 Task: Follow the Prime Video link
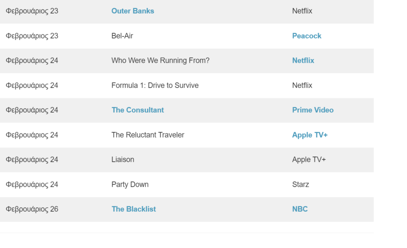(313, 110)
